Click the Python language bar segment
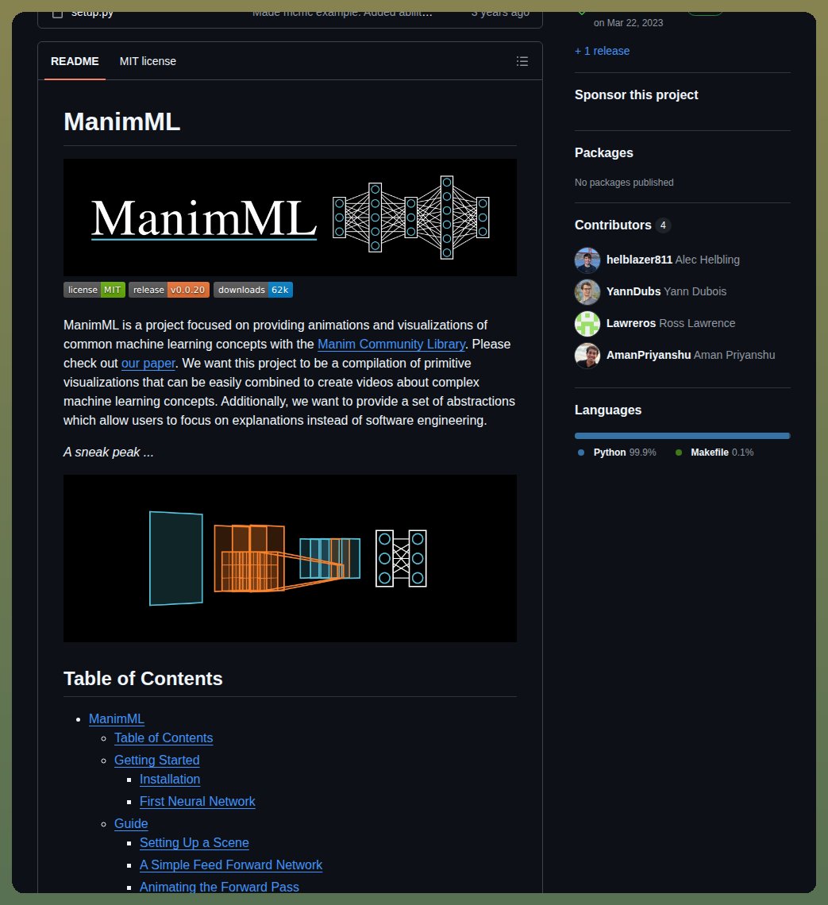Viewport: 828px width, 905px height. pos(682,436)
